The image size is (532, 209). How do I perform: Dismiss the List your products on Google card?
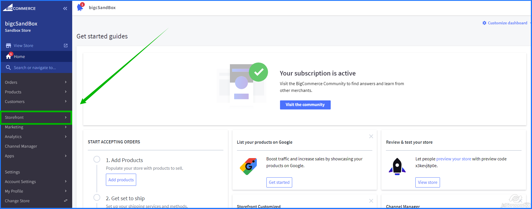tap(371, 136)
